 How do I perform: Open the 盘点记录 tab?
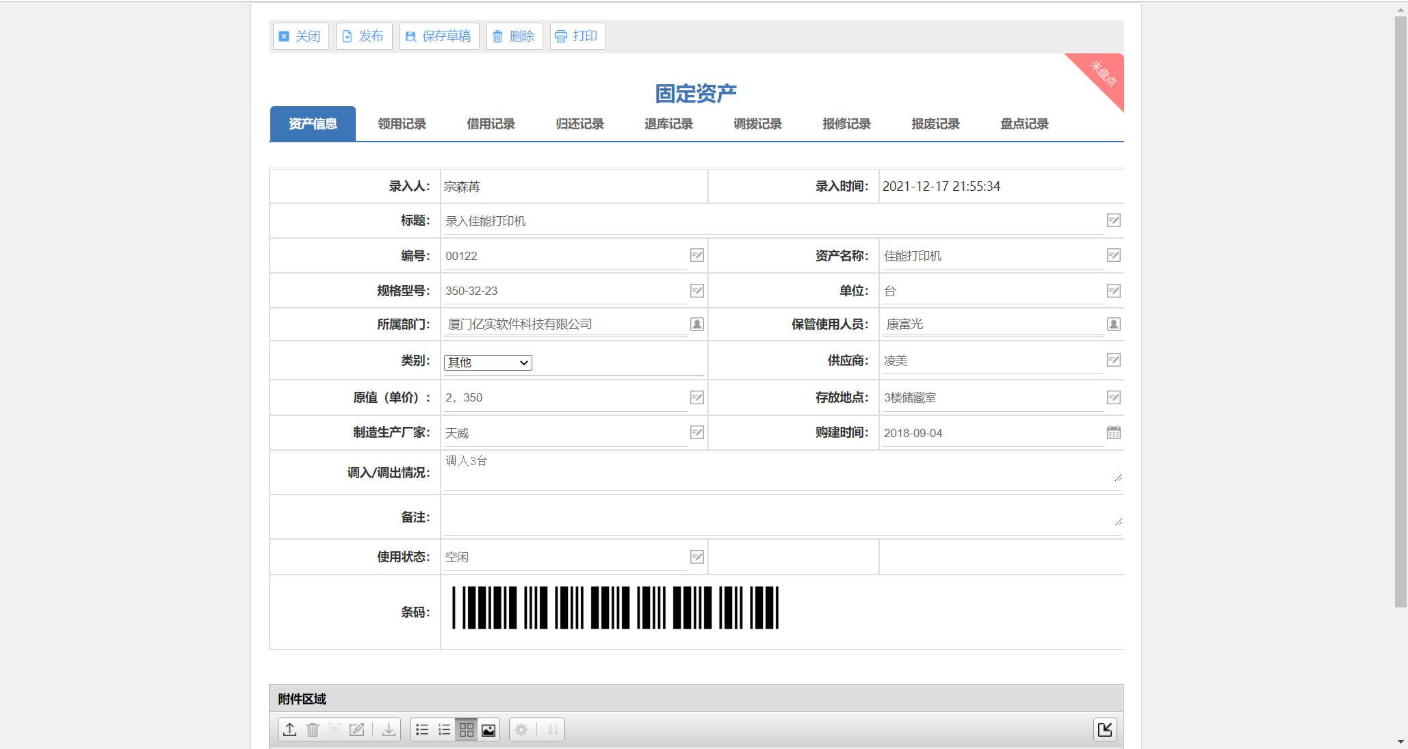tap(1024, 124)
